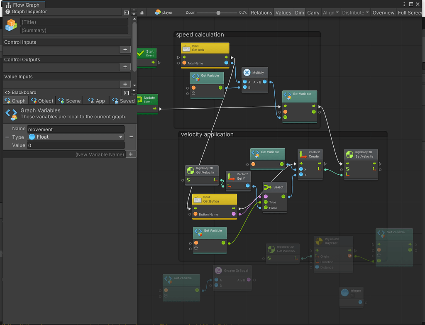Click the Overview button
The image size is (425, 325).
[383, 13]
